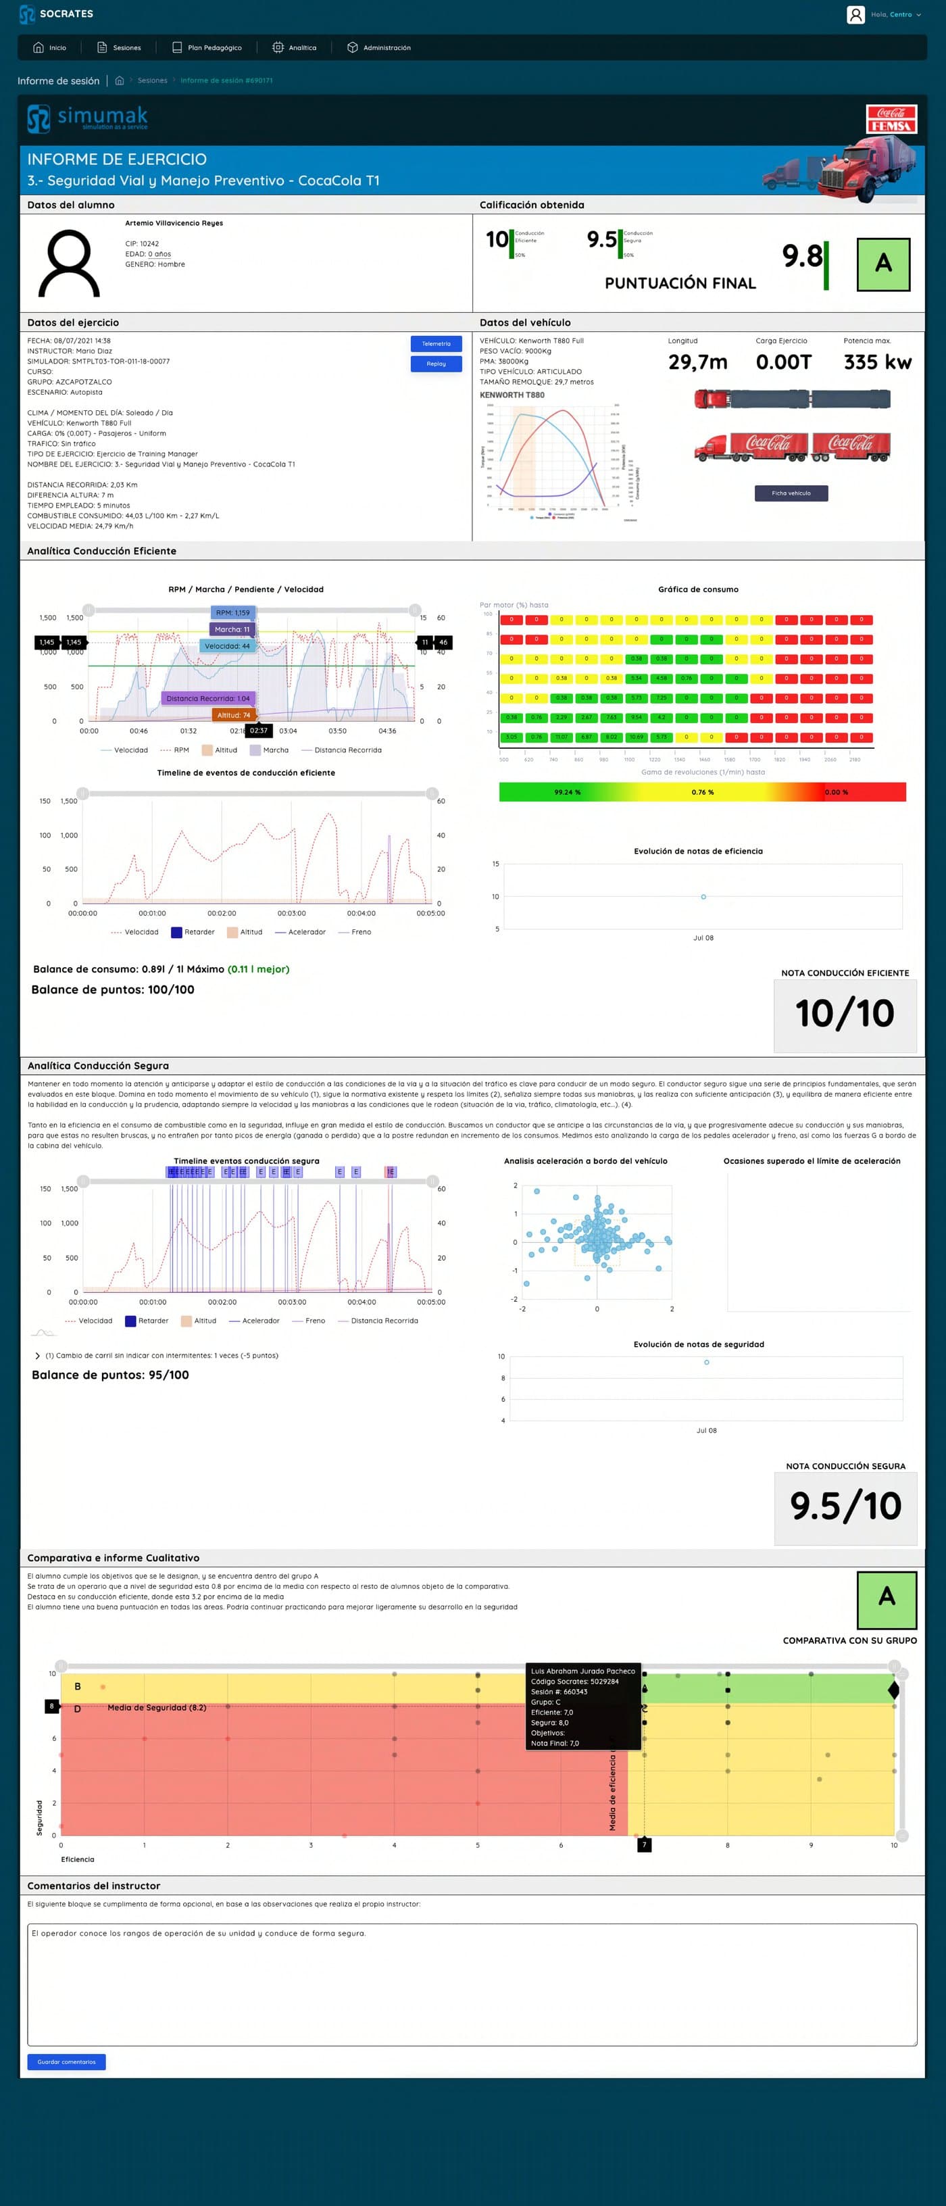This screenshot has height=2206, width=946.
Task: Click the green A badge above Comparativa con su grupo
Action: click(x=887, y=1599)
